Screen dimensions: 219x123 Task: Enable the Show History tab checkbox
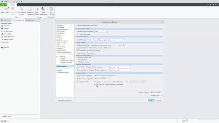point(78,34)
